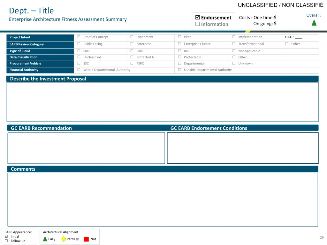Check the Follow-up EARB appearance box
The width and height of the screenshot is (327, 245).
pos(6,241)
